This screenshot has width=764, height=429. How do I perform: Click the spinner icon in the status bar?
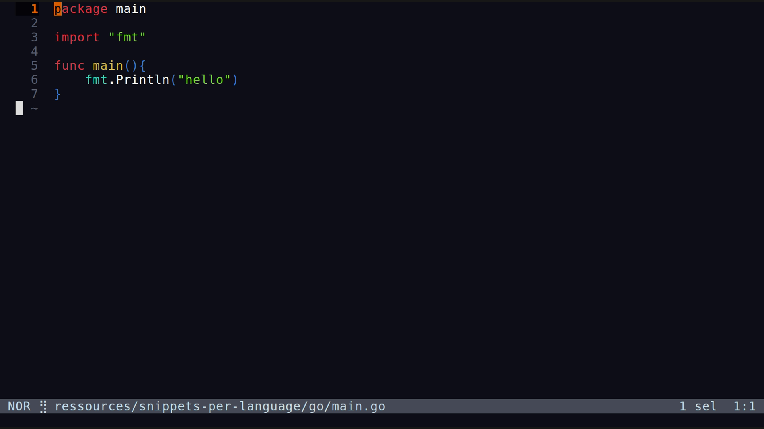coord(43,406)
